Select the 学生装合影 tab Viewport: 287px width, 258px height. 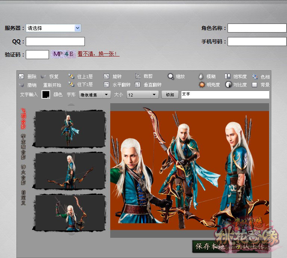[23, 147]
